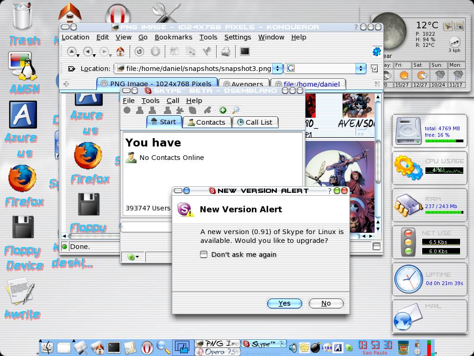This screenshot has width=474, height=356.
Task: Open the terminal emulator icon in Konqueror toolbar
Action: [x=244, y=52]
